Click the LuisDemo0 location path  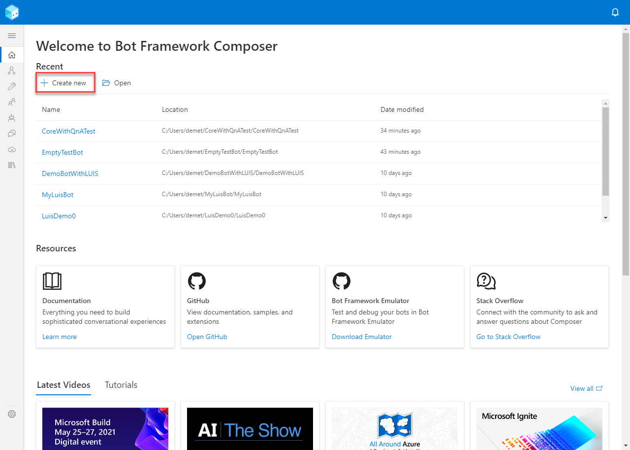point(214,215)
